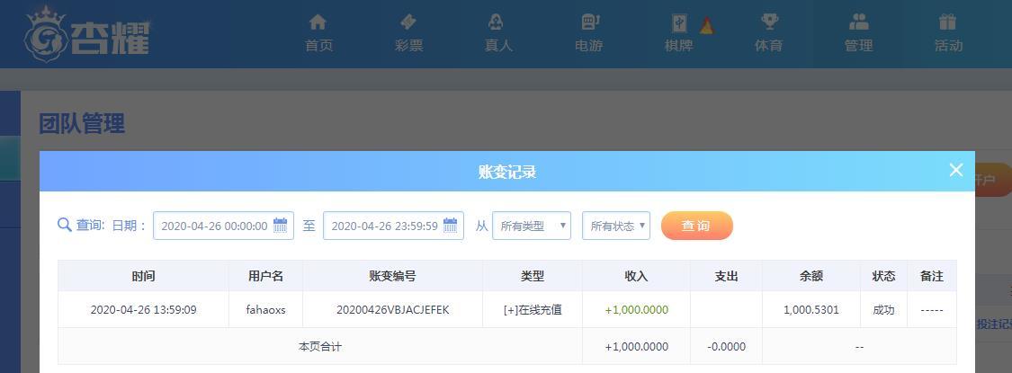
Task: Click the gift box icon above 活动
Action: (947, 22)
